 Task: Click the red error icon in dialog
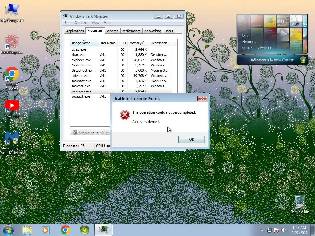125,115
